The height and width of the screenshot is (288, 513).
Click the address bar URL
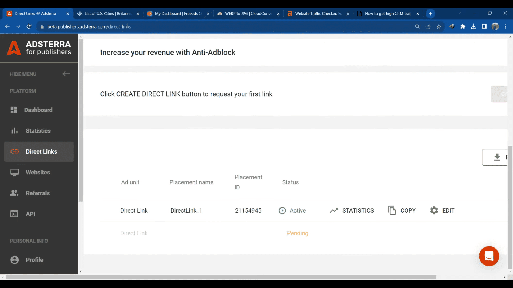click(89, 27)
